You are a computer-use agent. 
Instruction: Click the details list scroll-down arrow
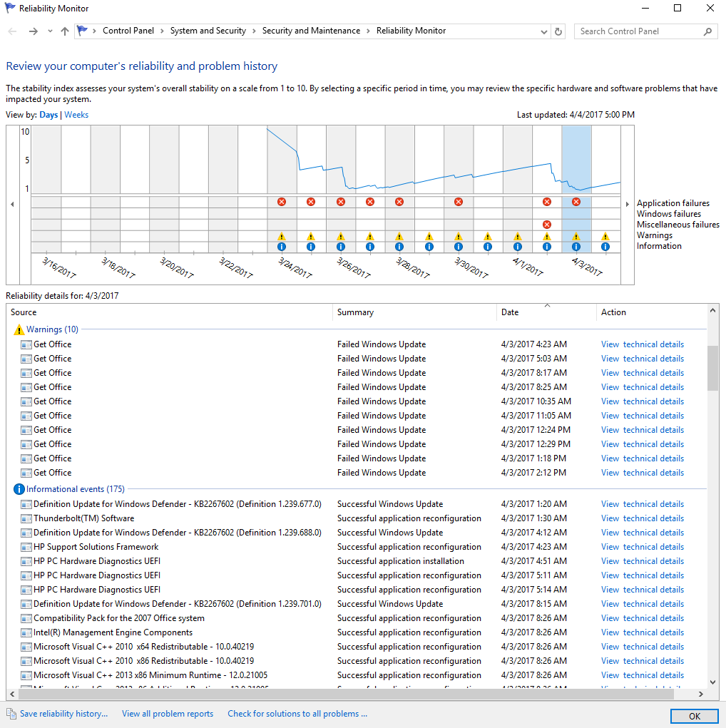pyautogui.click(x=713, y=682)
